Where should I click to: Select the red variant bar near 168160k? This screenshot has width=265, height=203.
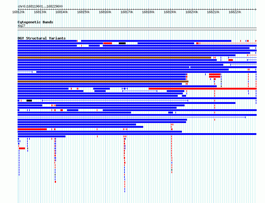point(108,43)
